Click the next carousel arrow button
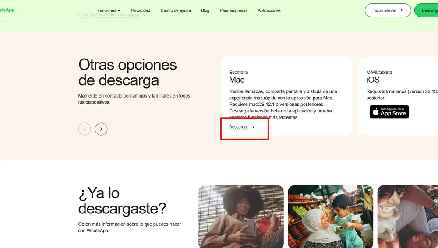 (101, 129)
